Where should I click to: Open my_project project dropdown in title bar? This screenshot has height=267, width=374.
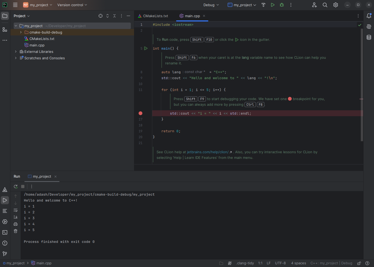(x=38, y=5)
